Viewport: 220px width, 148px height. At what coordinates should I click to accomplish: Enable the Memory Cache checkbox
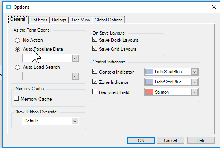coord(17,98)
